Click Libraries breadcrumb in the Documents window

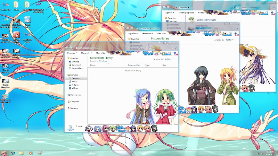[84, 48]
